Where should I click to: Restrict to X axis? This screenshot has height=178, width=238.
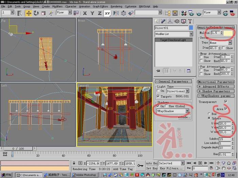tap(85, 13)
